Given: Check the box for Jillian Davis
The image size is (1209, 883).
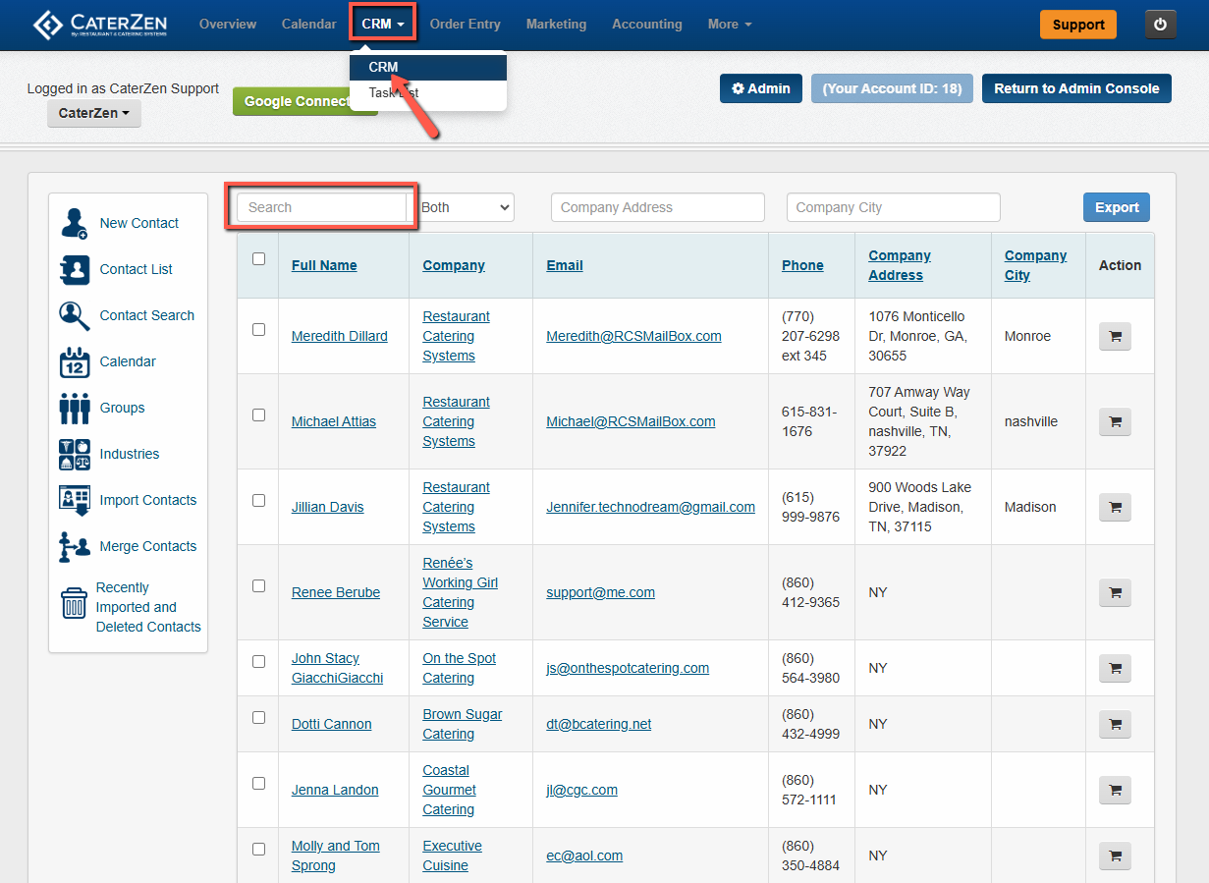Looking at the screenshot, I should click(258, 501).
